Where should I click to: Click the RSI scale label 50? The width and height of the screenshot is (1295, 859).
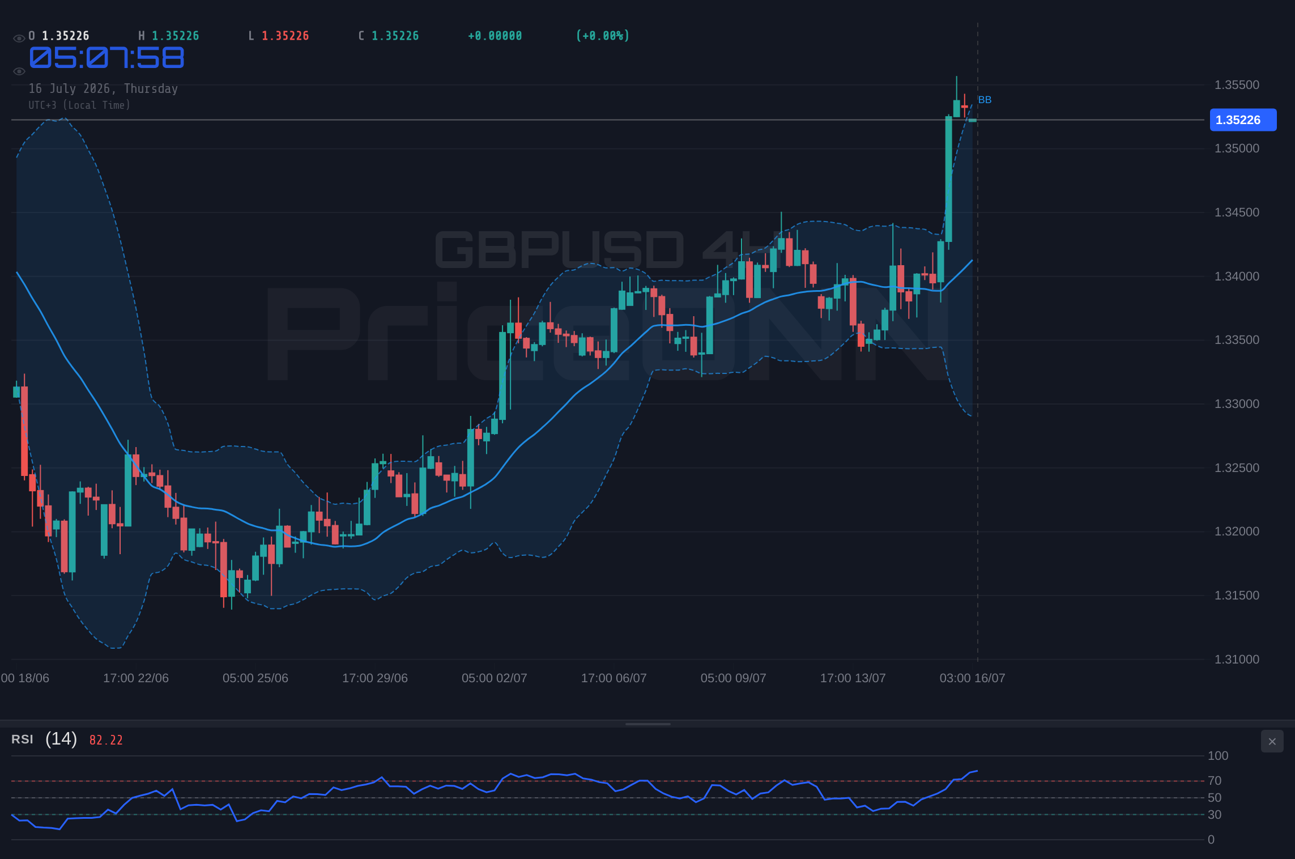tap(1215, 798)
